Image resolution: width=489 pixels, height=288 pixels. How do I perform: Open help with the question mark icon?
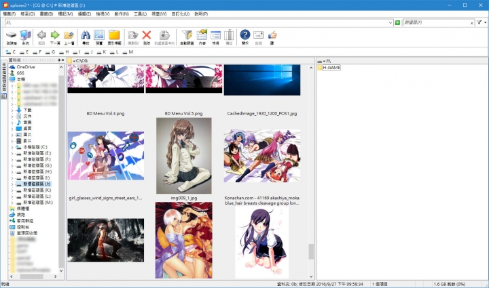245,37
